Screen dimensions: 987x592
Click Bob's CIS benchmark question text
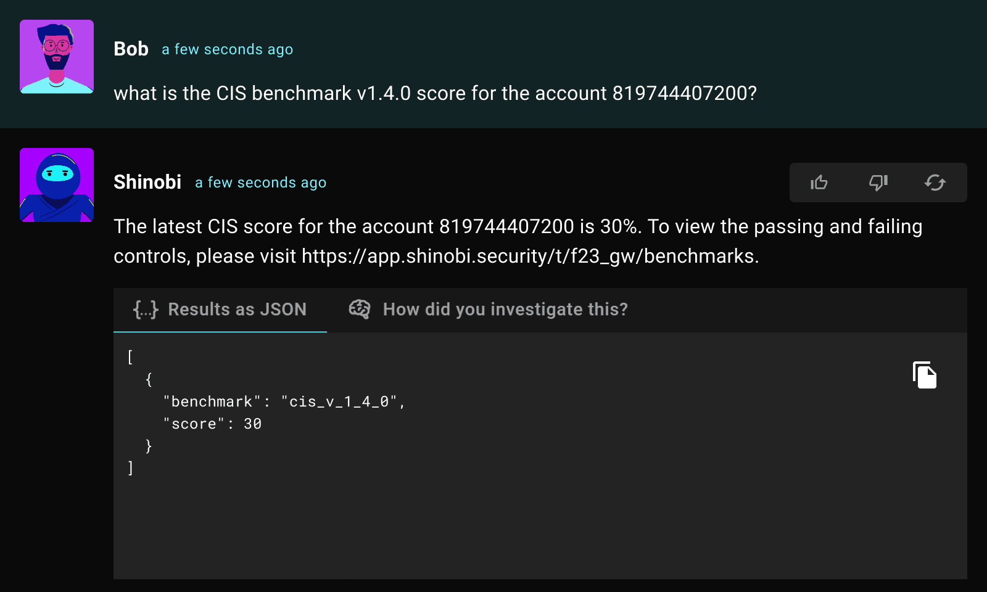click(x=435, y=93)
